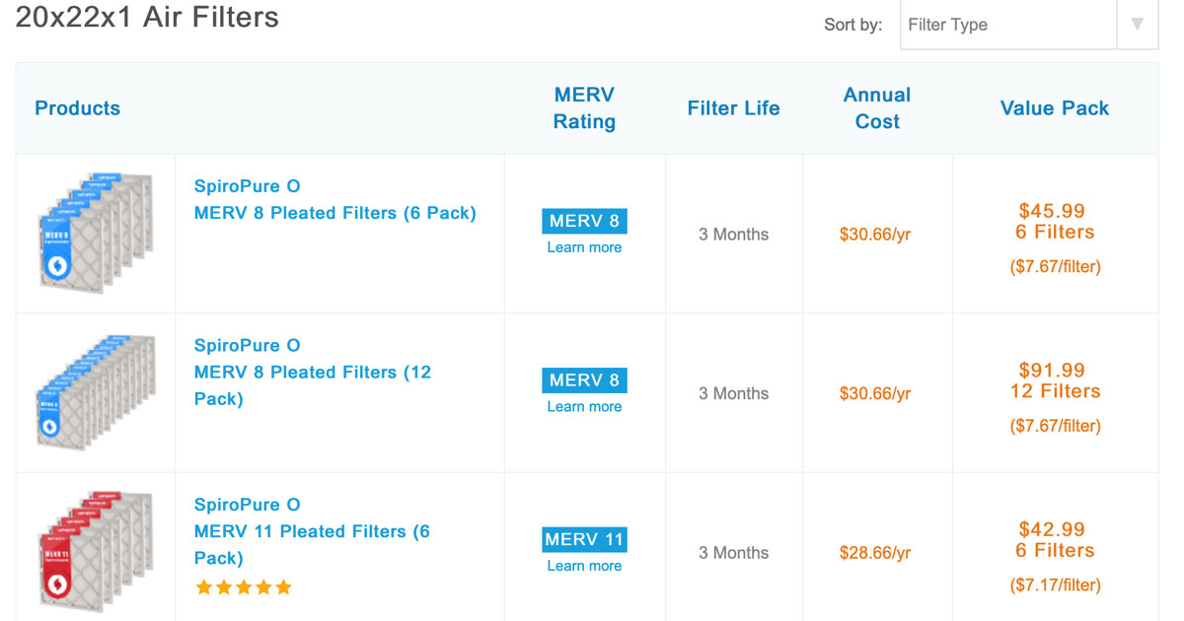Click the $30.66/yr cost in 12 Pack row

[875, 393]
